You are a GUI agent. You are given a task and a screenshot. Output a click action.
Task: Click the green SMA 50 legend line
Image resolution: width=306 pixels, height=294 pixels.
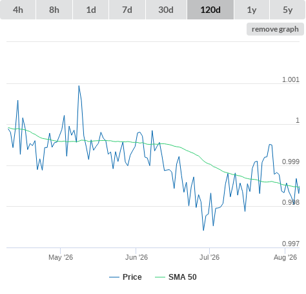point(160,277)
